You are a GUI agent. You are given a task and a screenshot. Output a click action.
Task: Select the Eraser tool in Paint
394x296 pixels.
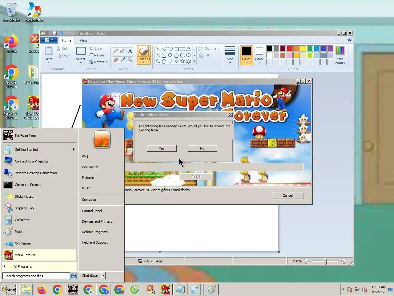coord(115,60)
